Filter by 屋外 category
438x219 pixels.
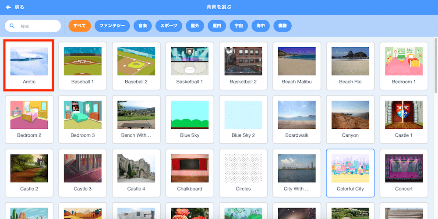click(195, 26)
